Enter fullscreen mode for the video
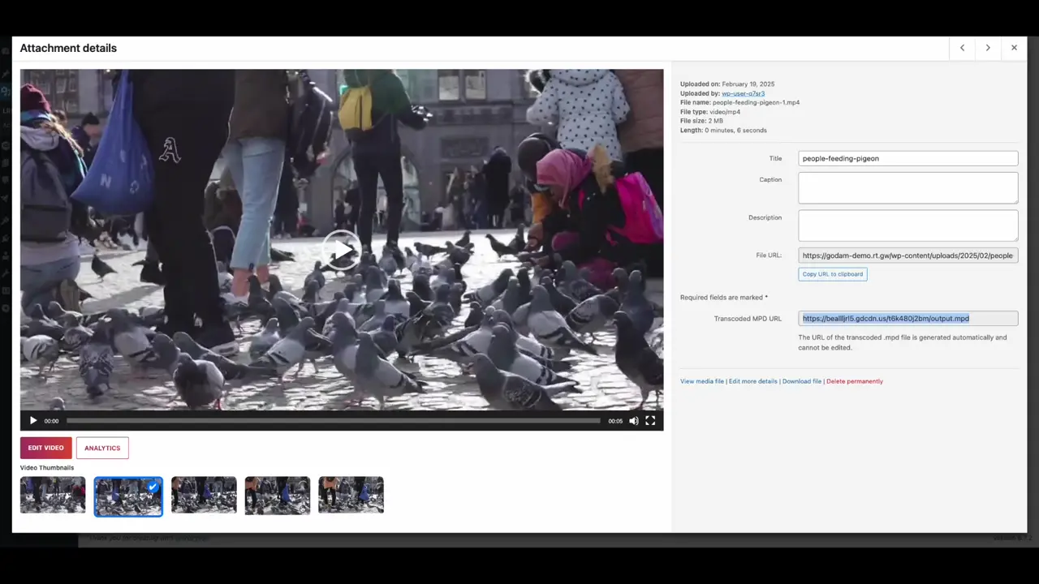Viewport: 1039px width, 584px height. pos(650,421)
